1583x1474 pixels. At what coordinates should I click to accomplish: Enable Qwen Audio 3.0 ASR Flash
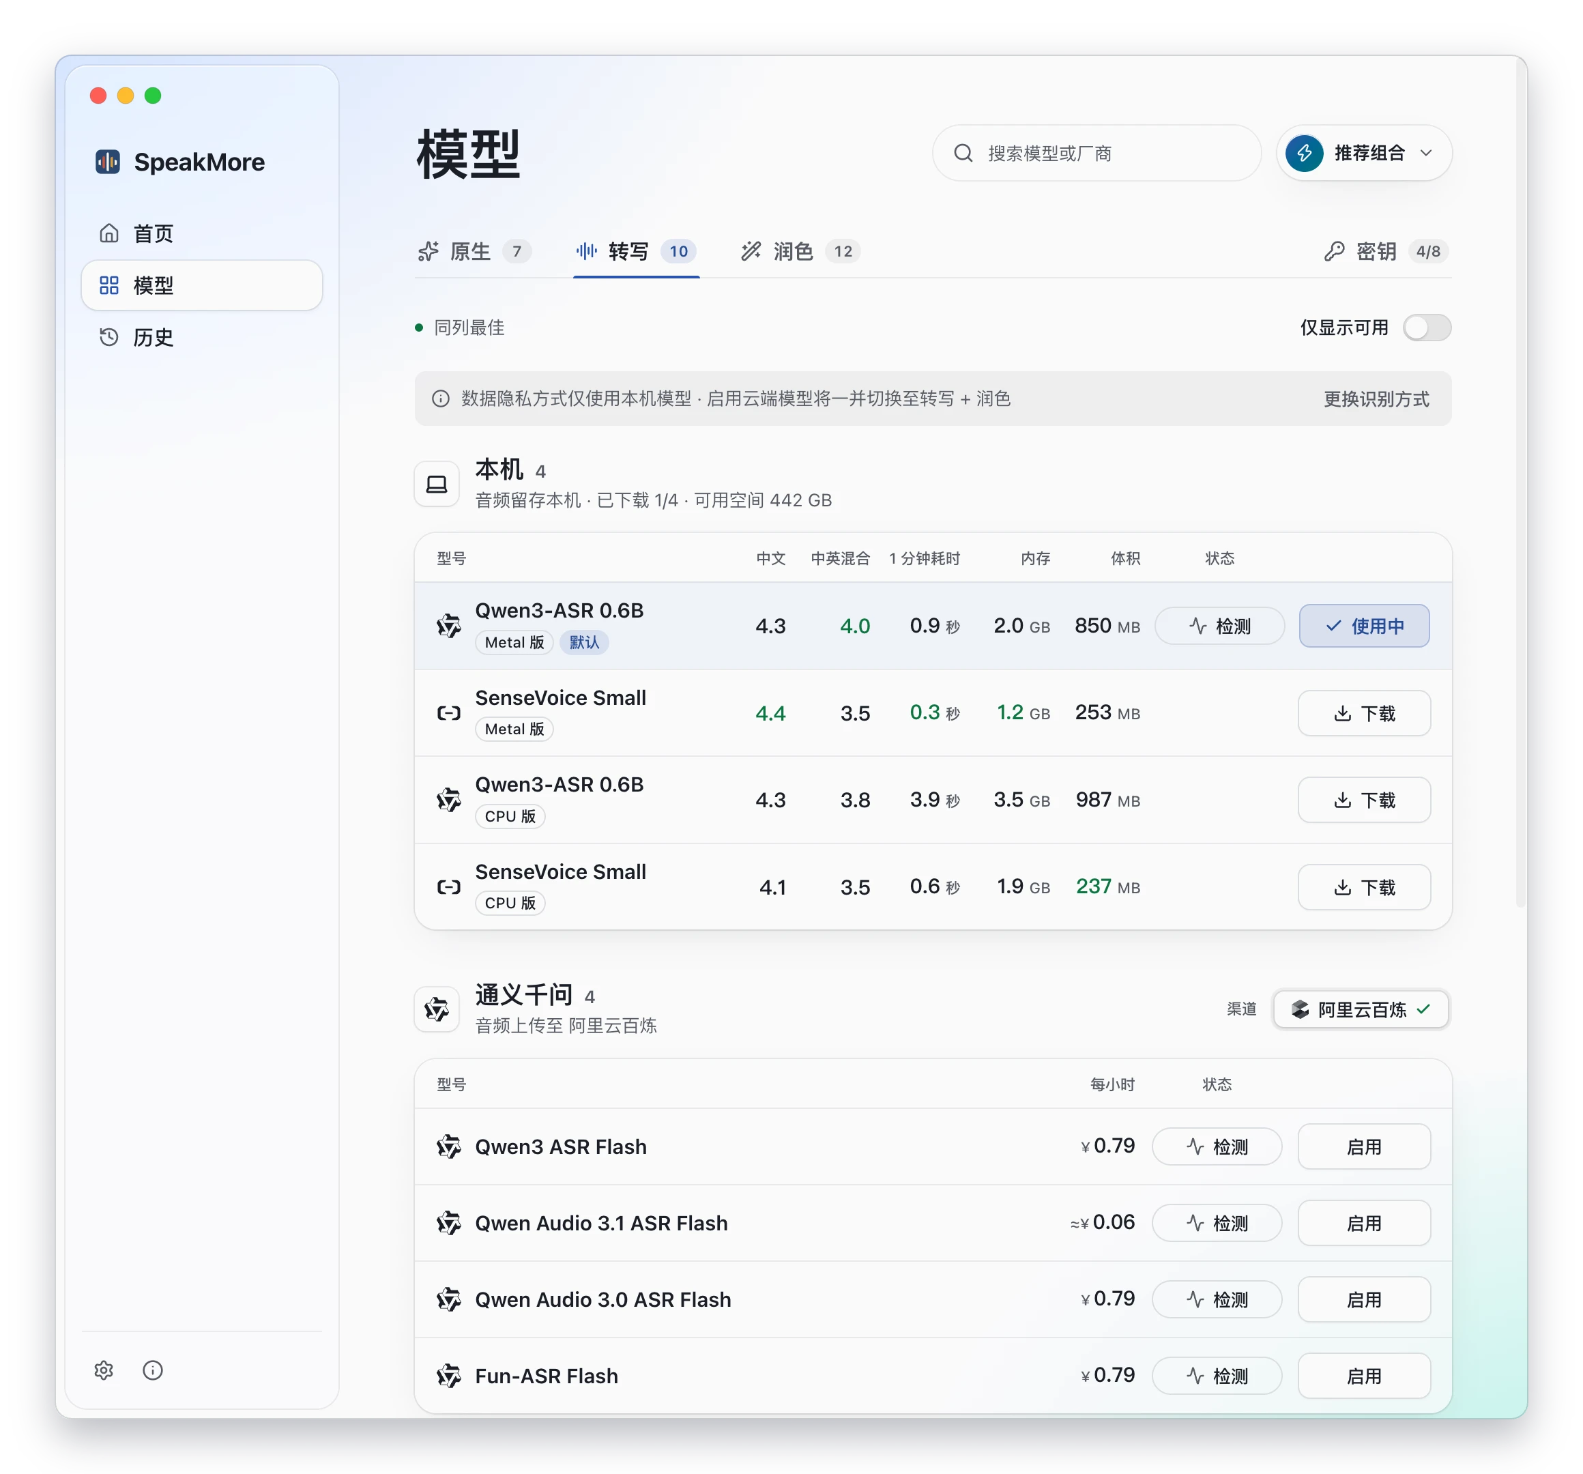[1364, 1299]
